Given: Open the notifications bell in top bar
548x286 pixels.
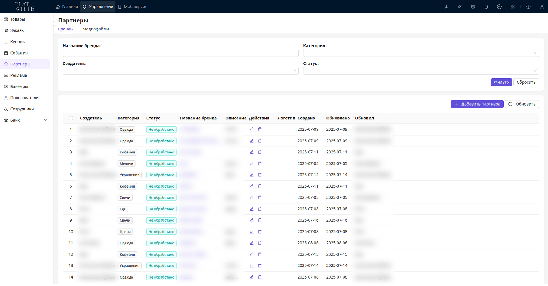Looking at the screenshot, I should tap(486, 7).
